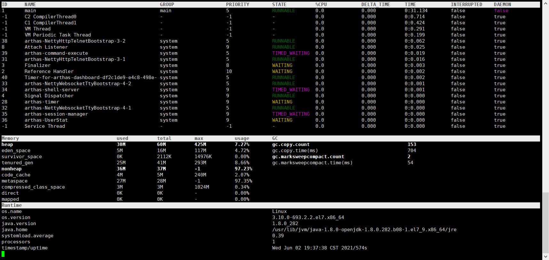549x260 pixels.
Task: Click the Runtime section header
Action: 12,205
